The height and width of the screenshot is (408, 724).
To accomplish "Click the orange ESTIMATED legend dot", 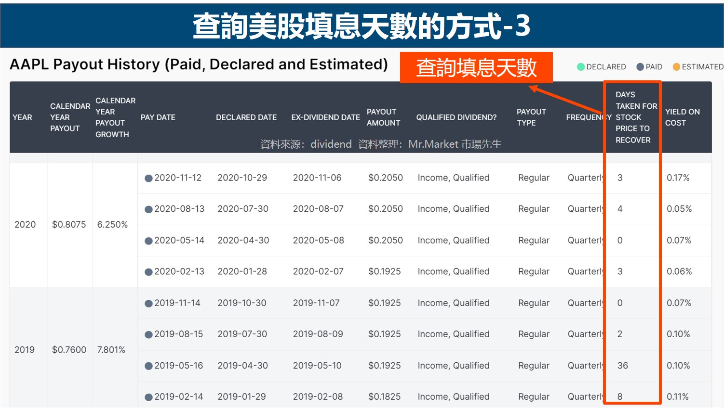I will [x=676, y=67].
